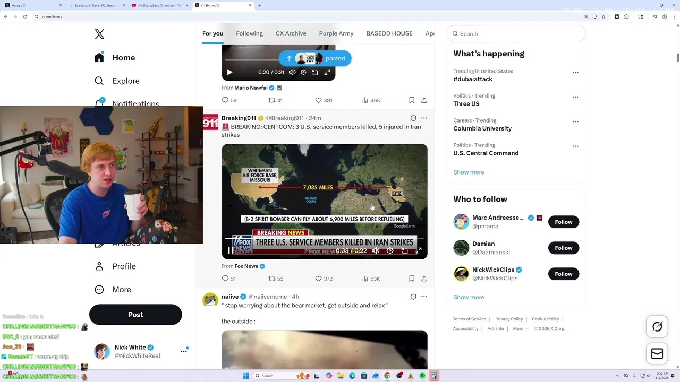Click Grok icon on naiive post
The height and width of the screenshot is (382, 680).
point(413,297)
